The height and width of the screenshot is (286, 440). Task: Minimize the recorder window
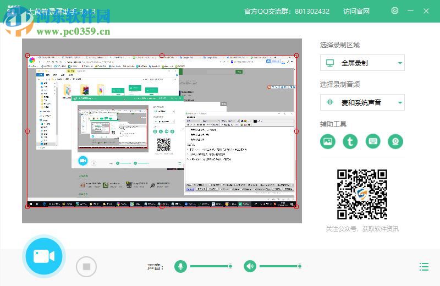[410, 11]
